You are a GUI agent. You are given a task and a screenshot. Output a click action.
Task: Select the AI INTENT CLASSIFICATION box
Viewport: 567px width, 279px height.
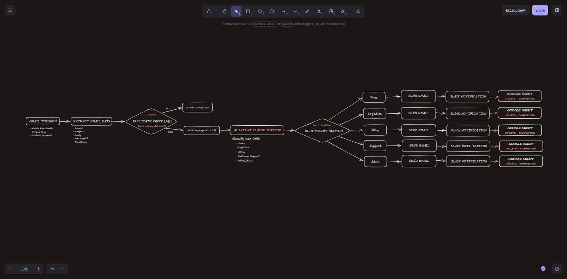click(x=257, y=130)
